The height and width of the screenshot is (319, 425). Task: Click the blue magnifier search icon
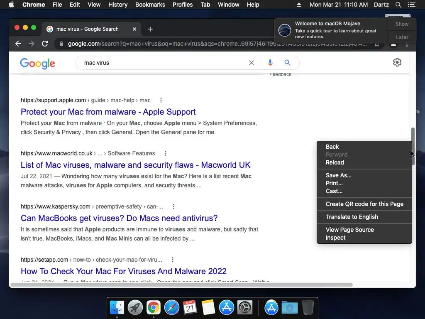[x=287, y=63]
